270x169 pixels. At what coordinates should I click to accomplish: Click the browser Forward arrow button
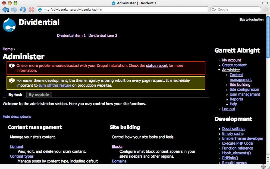(x=14, y=10)
